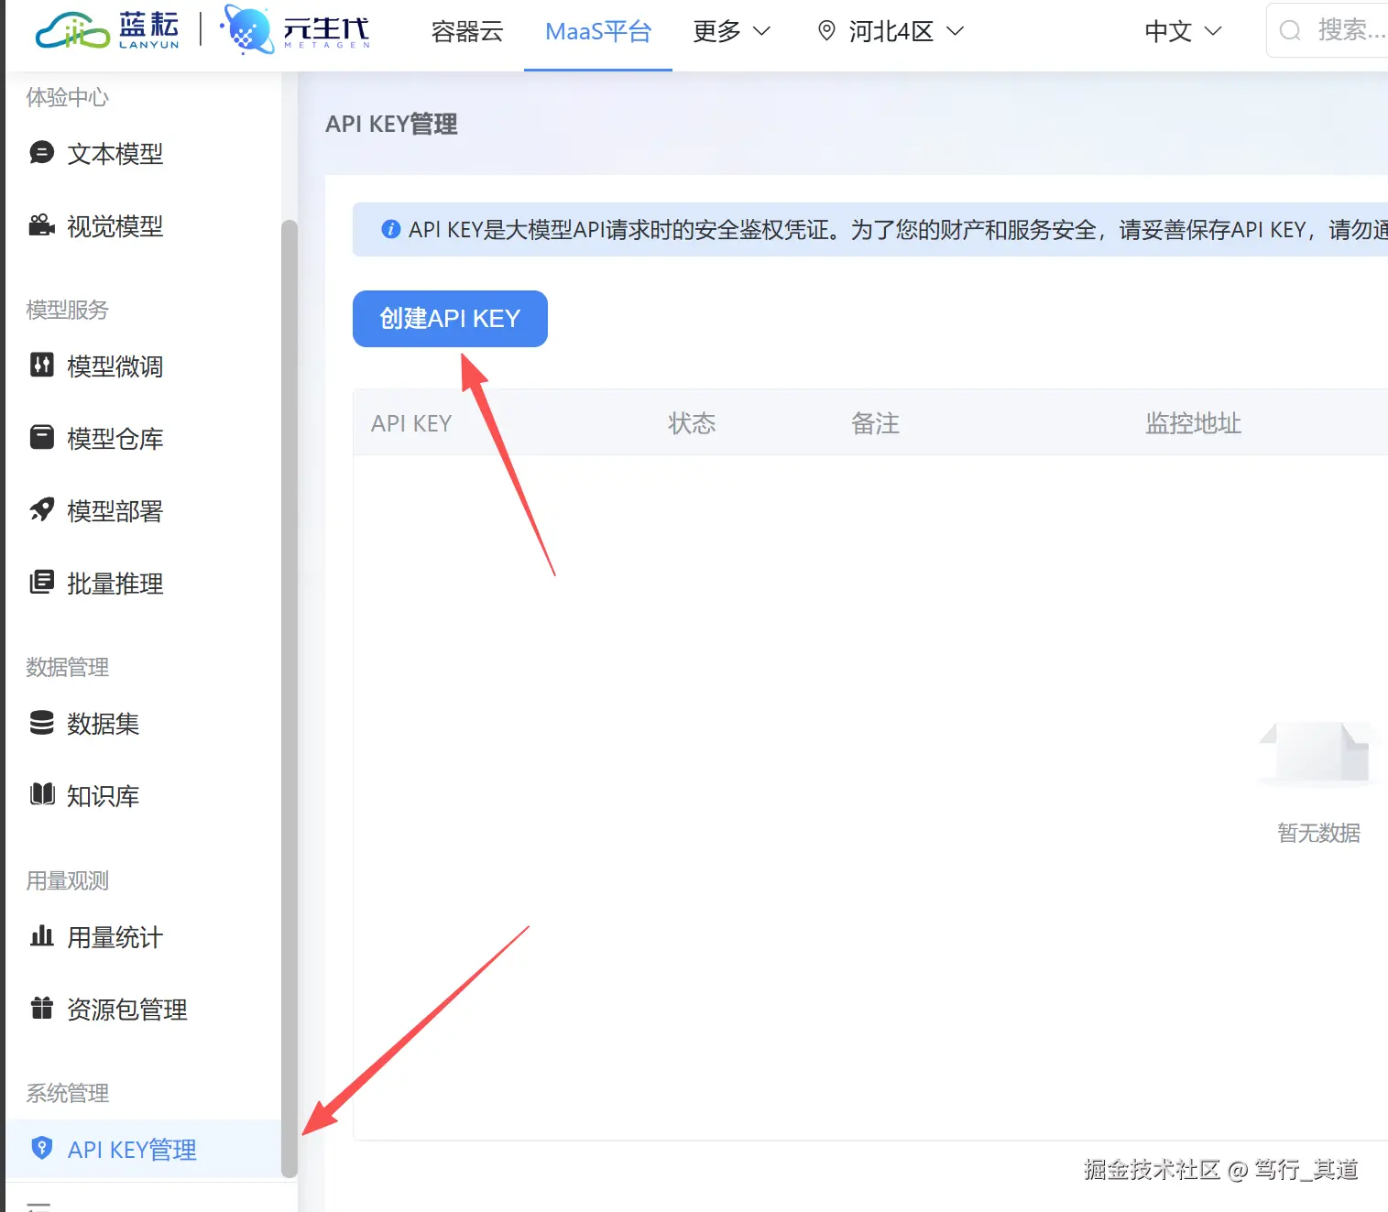This screenshot has height=1212, width=1388.
Task: Click the 用量统计 bar chart icon
Action: pyautogui.click(x=41, y=936)
